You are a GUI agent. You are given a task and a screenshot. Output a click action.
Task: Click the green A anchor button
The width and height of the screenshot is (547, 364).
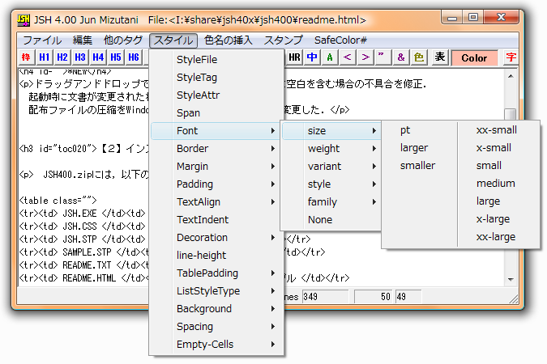[x=330, y=57]
